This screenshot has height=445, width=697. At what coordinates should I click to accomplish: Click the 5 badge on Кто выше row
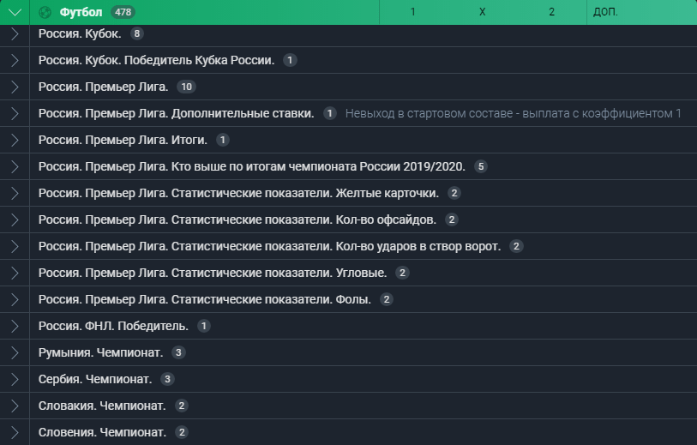(x=480, y=166)
